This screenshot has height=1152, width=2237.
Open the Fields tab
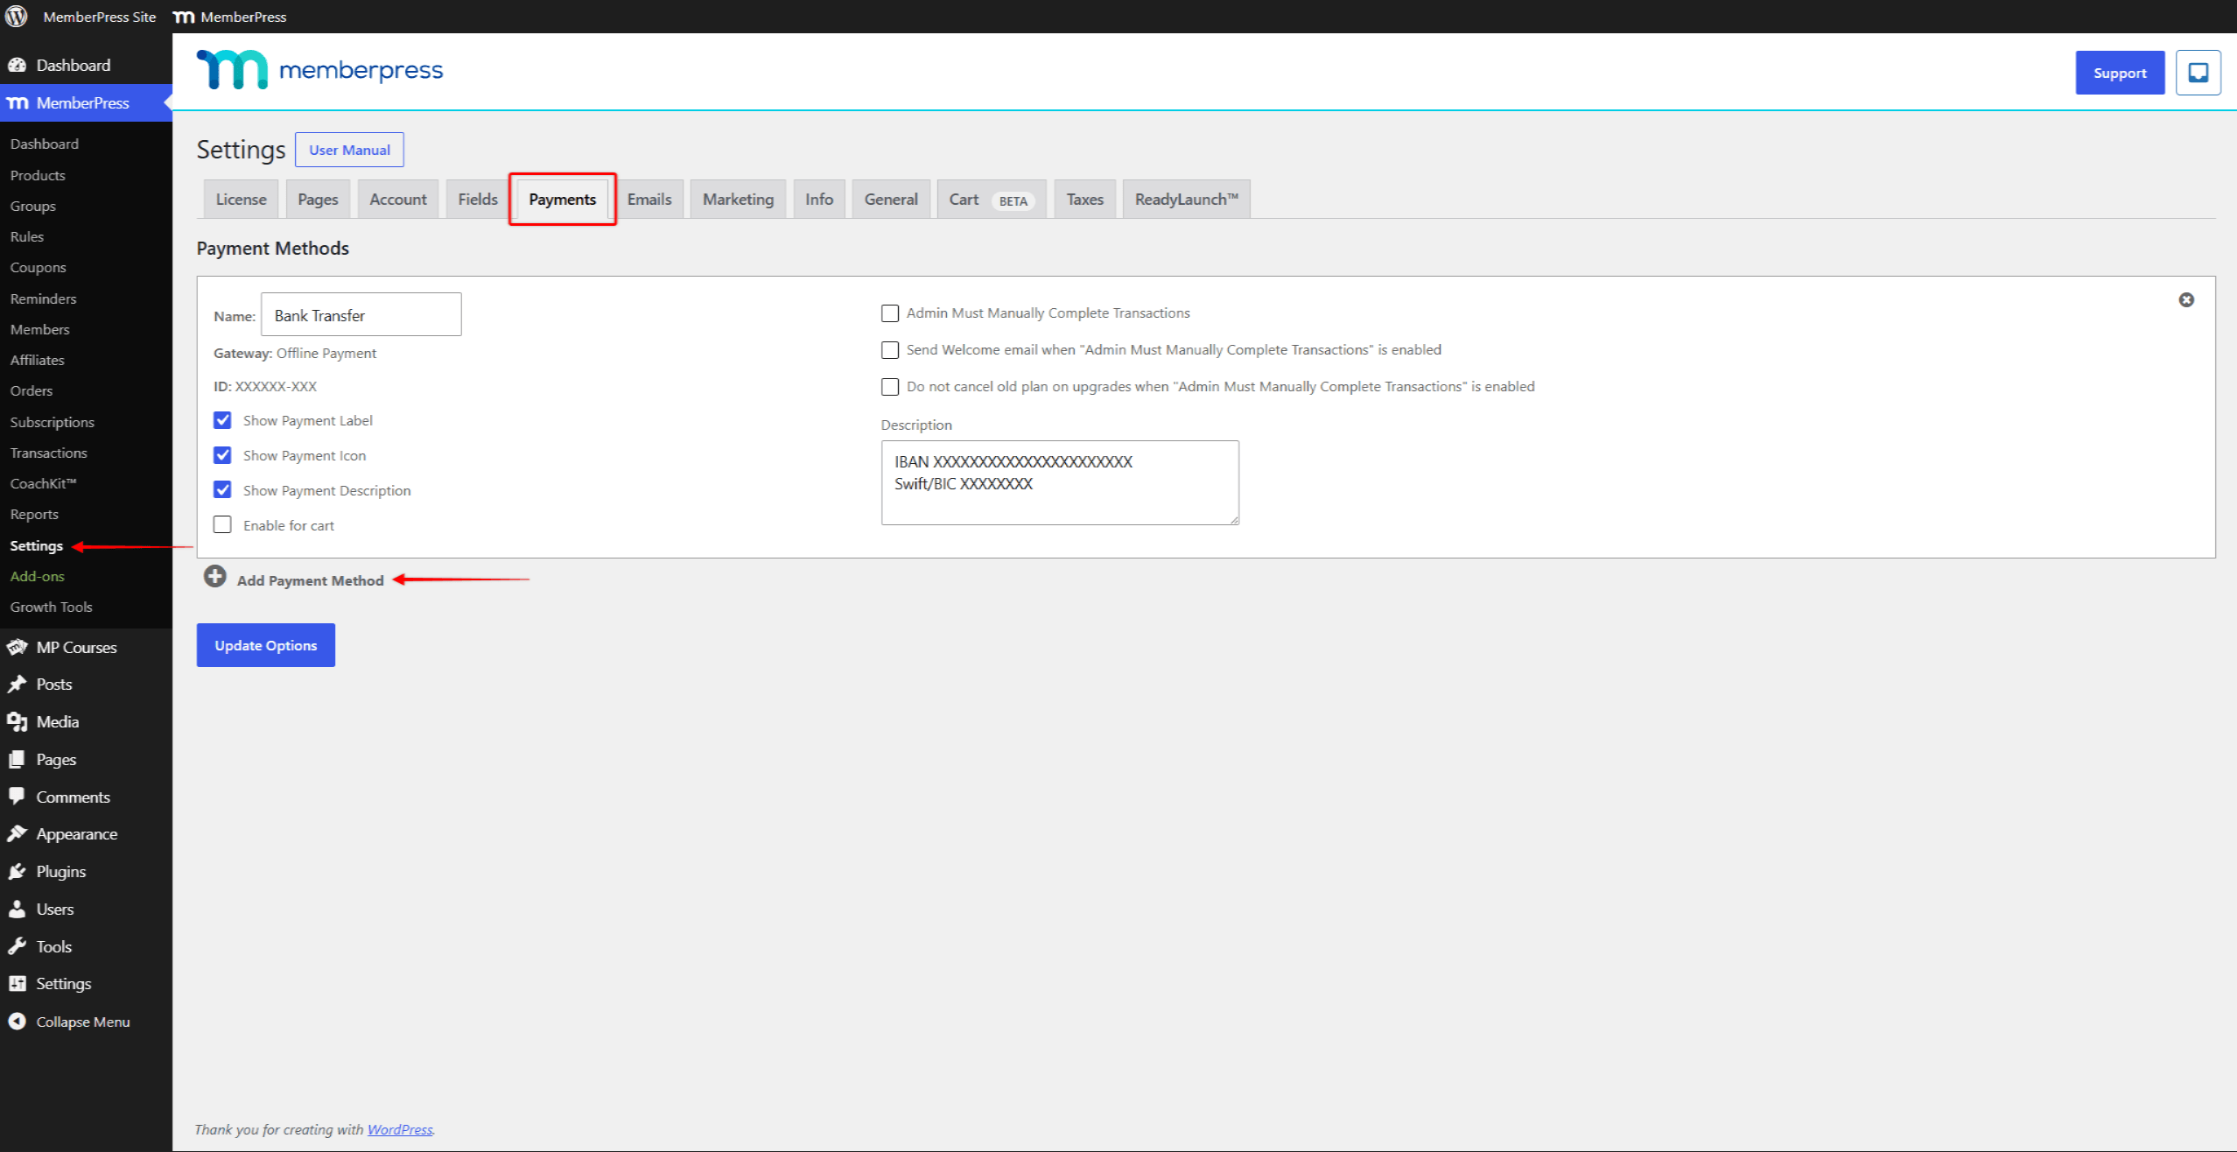478,200
